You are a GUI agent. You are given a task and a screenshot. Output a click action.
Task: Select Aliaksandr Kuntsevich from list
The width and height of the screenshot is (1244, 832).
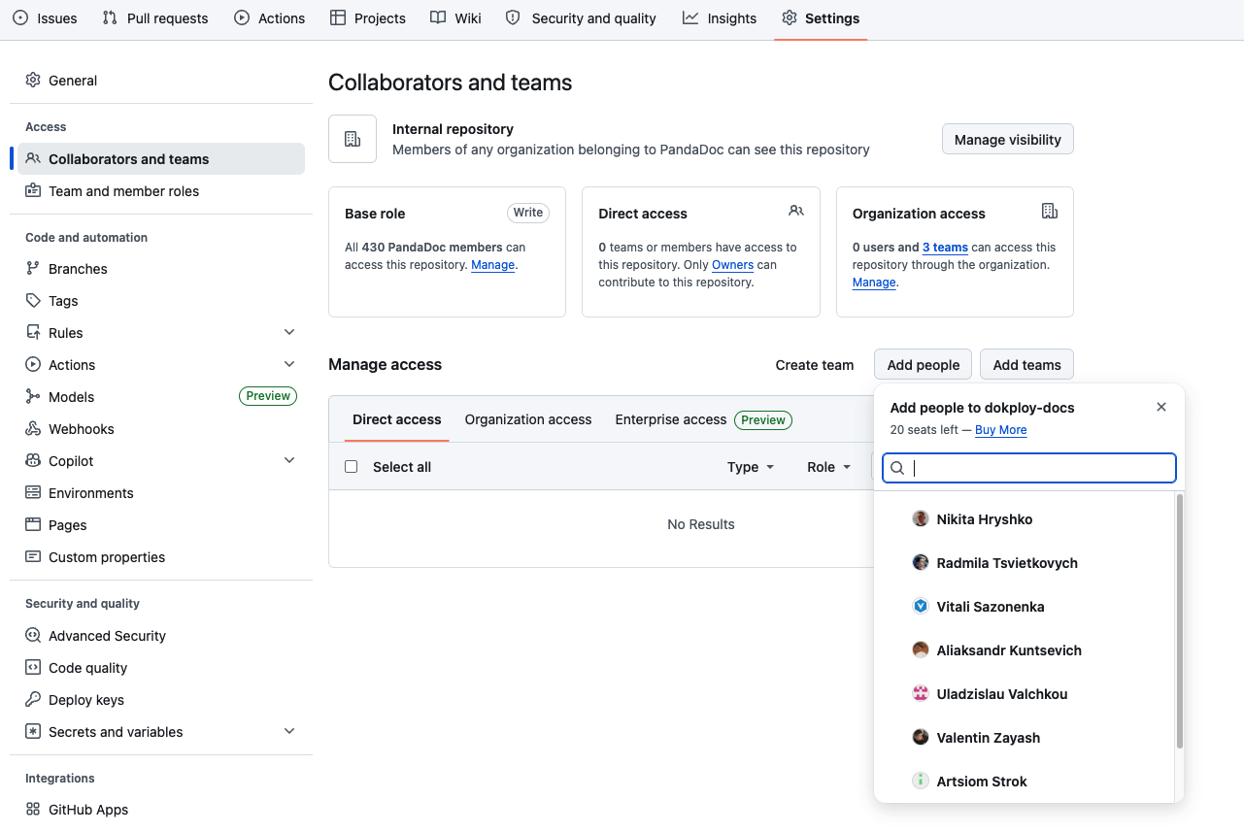(x=1025, y=650)
